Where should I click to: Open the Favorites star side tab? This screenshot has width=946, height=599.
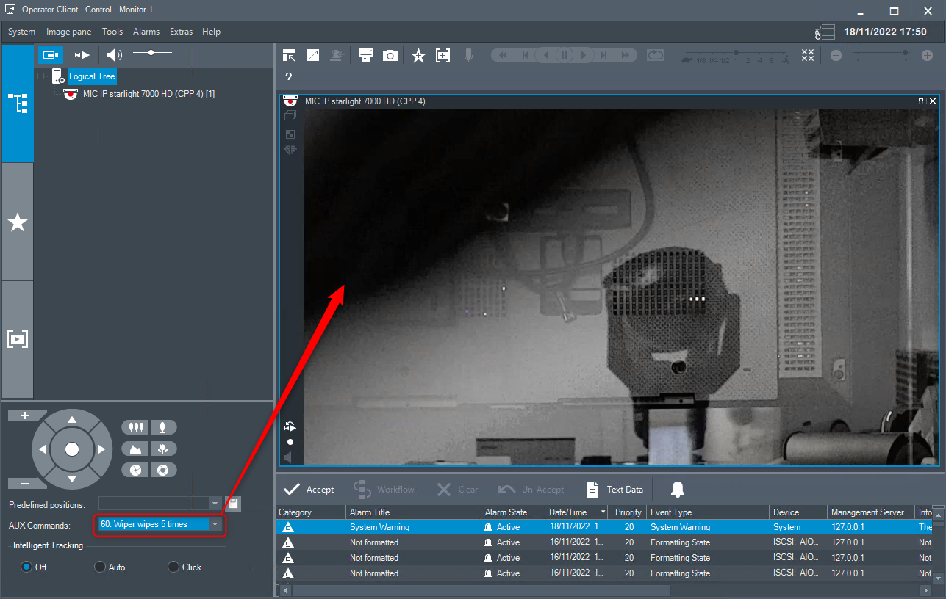coord(18,222)
